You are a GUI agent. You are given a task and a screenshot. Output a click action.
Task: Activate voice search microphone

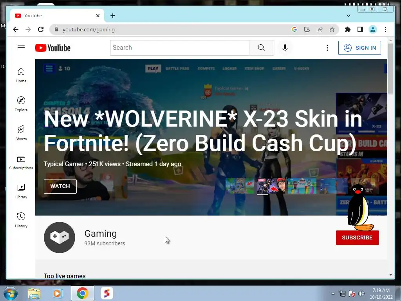(x=285, y=48)
